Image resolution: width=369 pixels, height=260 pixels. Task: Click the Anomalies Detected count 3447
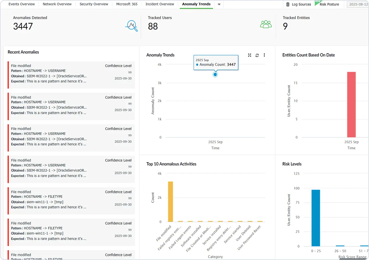coord(23,26)
